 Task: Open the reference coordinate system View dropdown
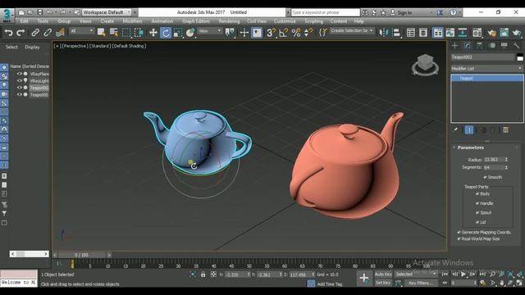pyautogui.click(x=210, y=31)
